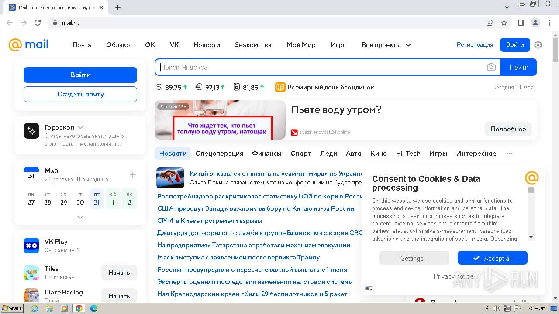Open Internet Explorer from taskbar
Screen dimensions: 559x314
pyautogui.click(x=35, y=308)
